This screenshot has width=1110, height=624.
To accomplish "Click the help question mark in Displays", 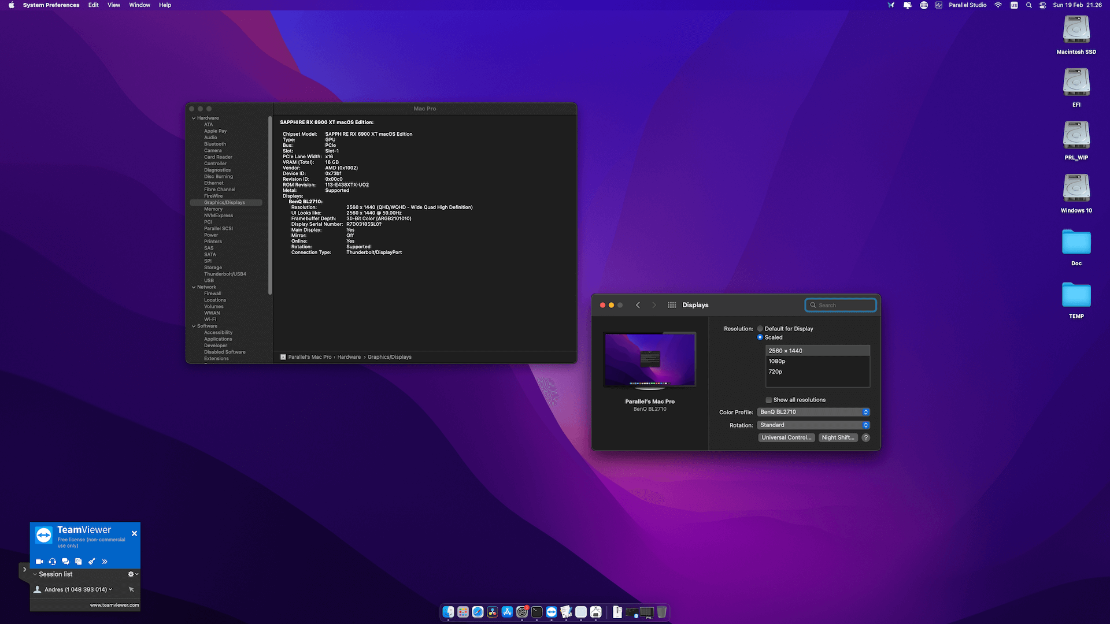I will [x=865, y=437].
